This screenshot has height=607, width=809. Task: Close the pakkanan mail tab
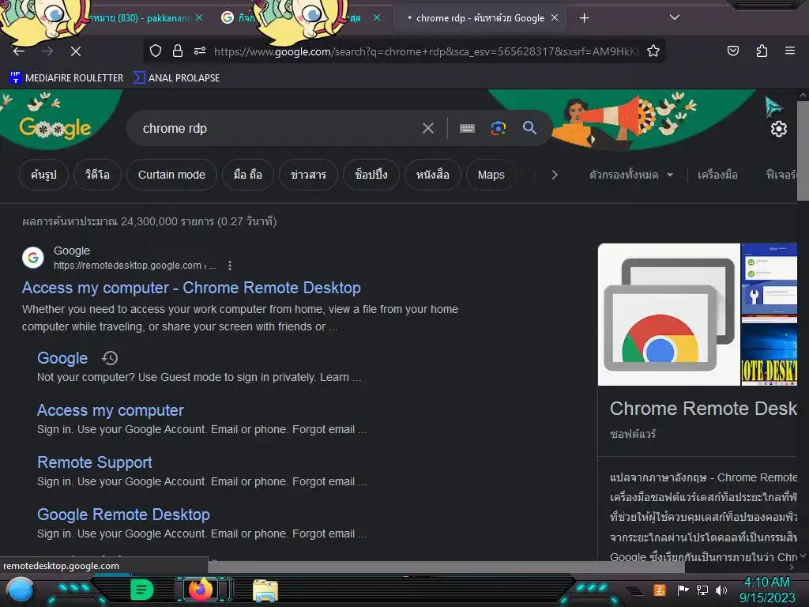click(199, 17)
